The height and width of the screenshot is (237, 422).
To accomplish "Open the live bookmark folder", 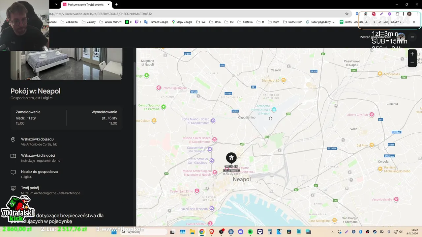I will [201, 22].
